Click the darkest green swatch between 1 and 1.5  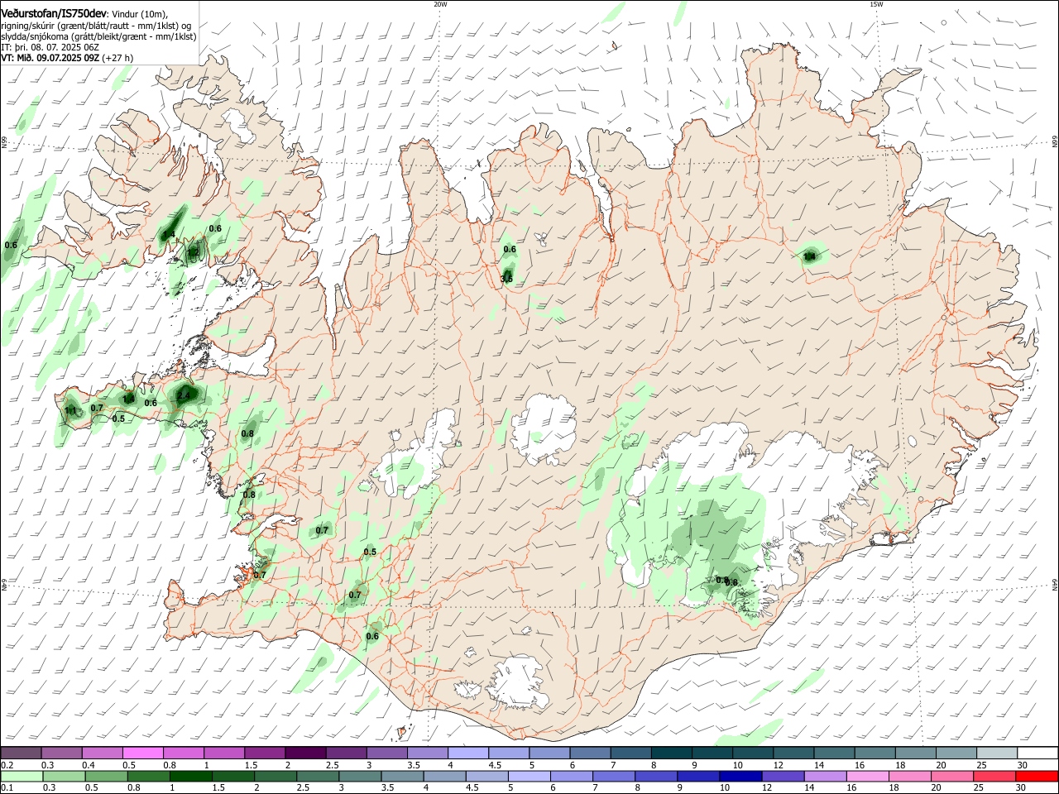191,776
